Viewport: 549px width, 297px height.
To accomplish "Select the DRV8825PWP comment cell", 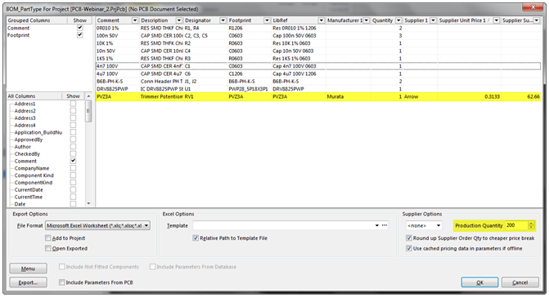I will [118, 89].
